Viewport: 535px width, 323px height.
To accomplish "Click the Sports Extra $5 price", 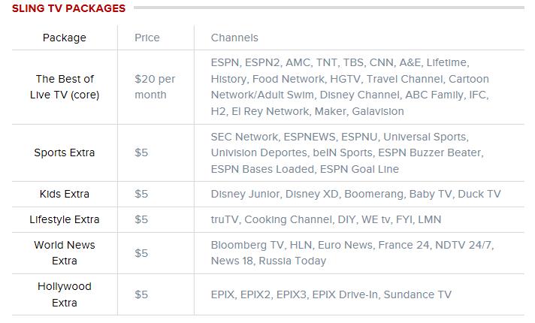I will [141, 152].
